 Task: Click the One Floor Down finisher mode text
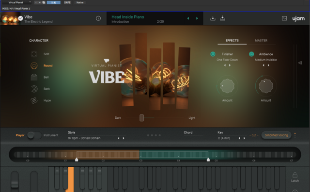click(x=227, y=60)
